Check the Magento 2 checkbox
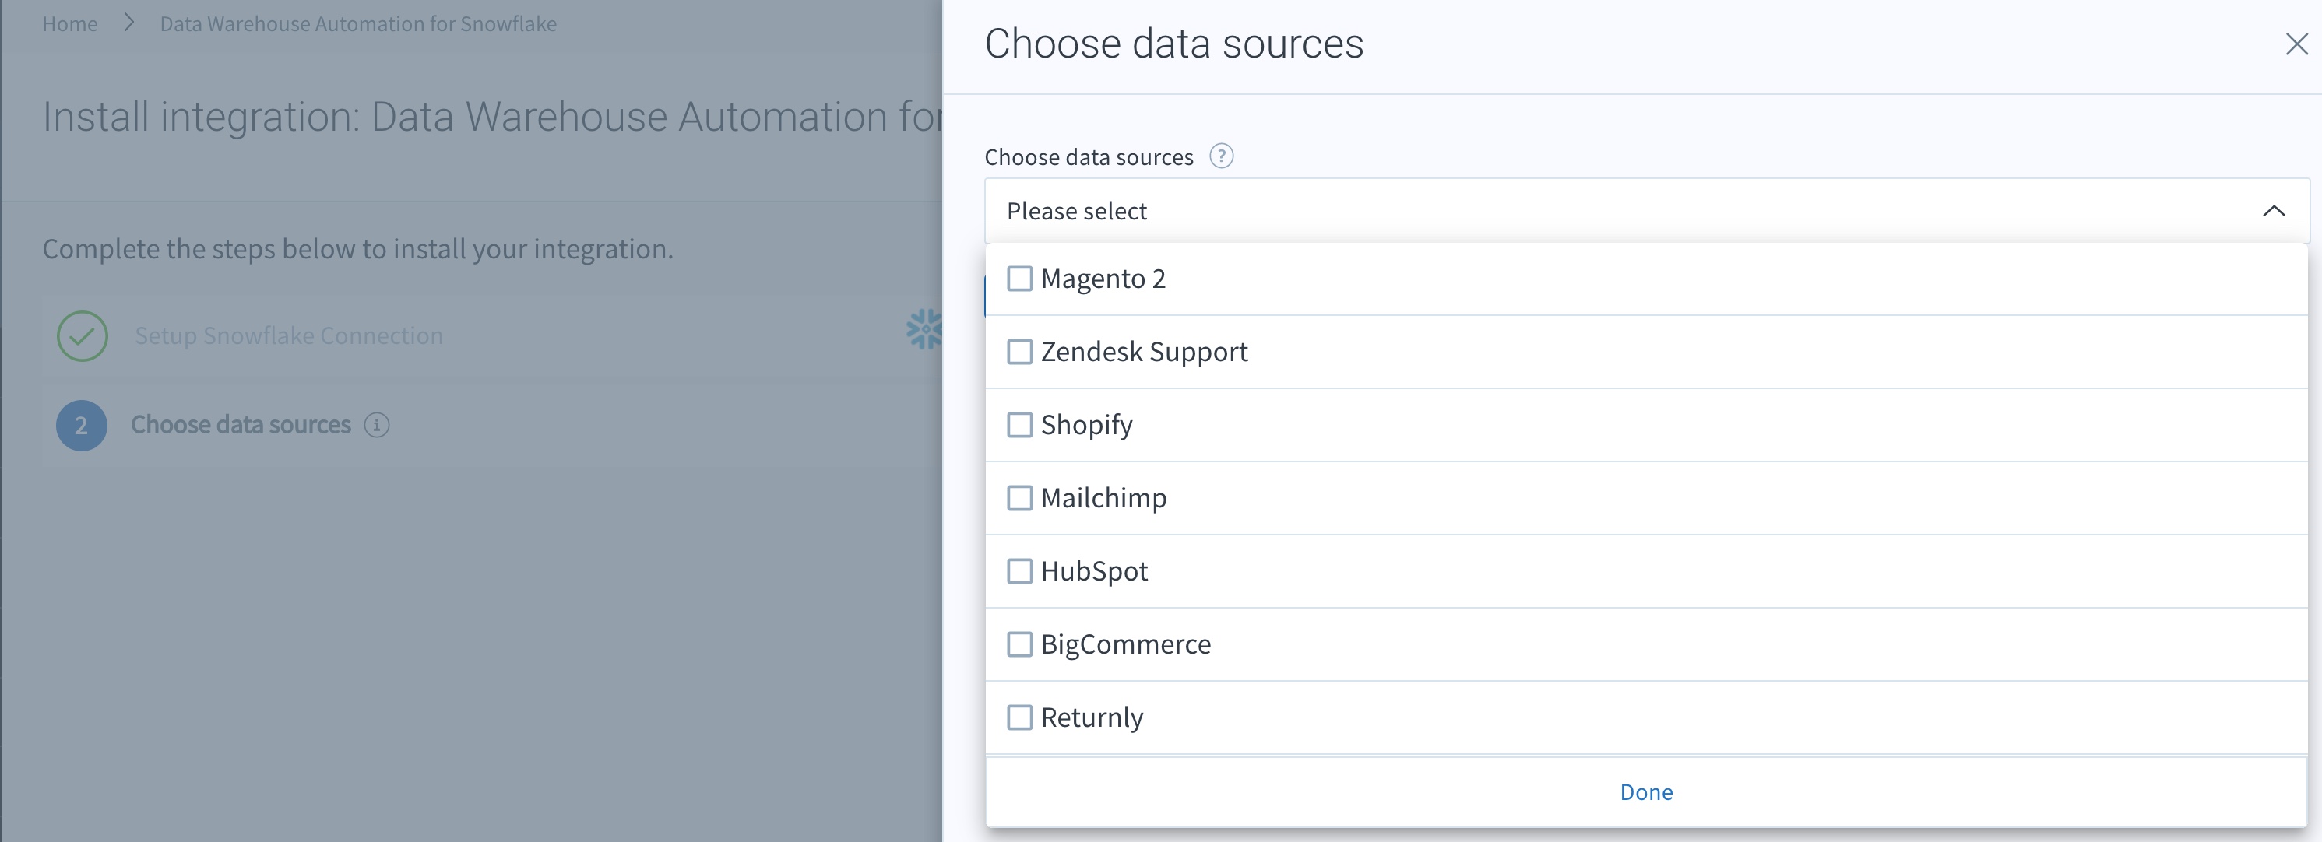The image size is (2322, 842). (x=1019, y=279)
